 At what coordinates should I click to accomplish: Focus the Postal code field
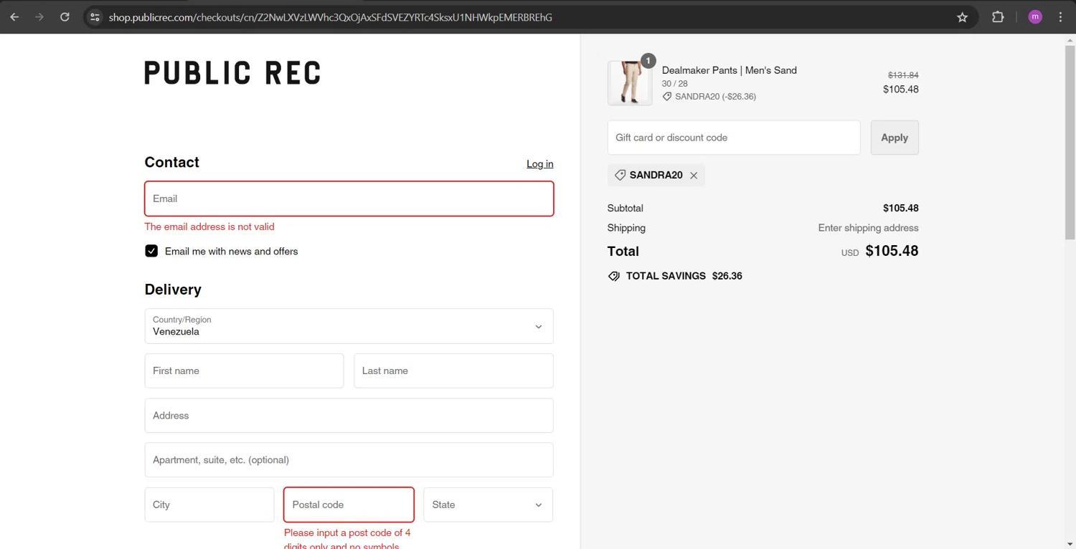pos(349,505)
